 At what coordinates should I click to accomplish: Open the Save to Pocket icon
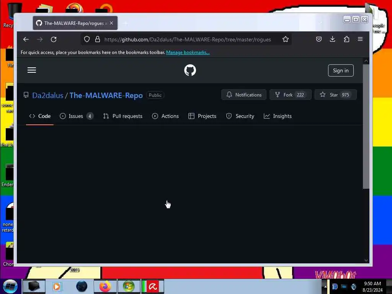point(319,39)
